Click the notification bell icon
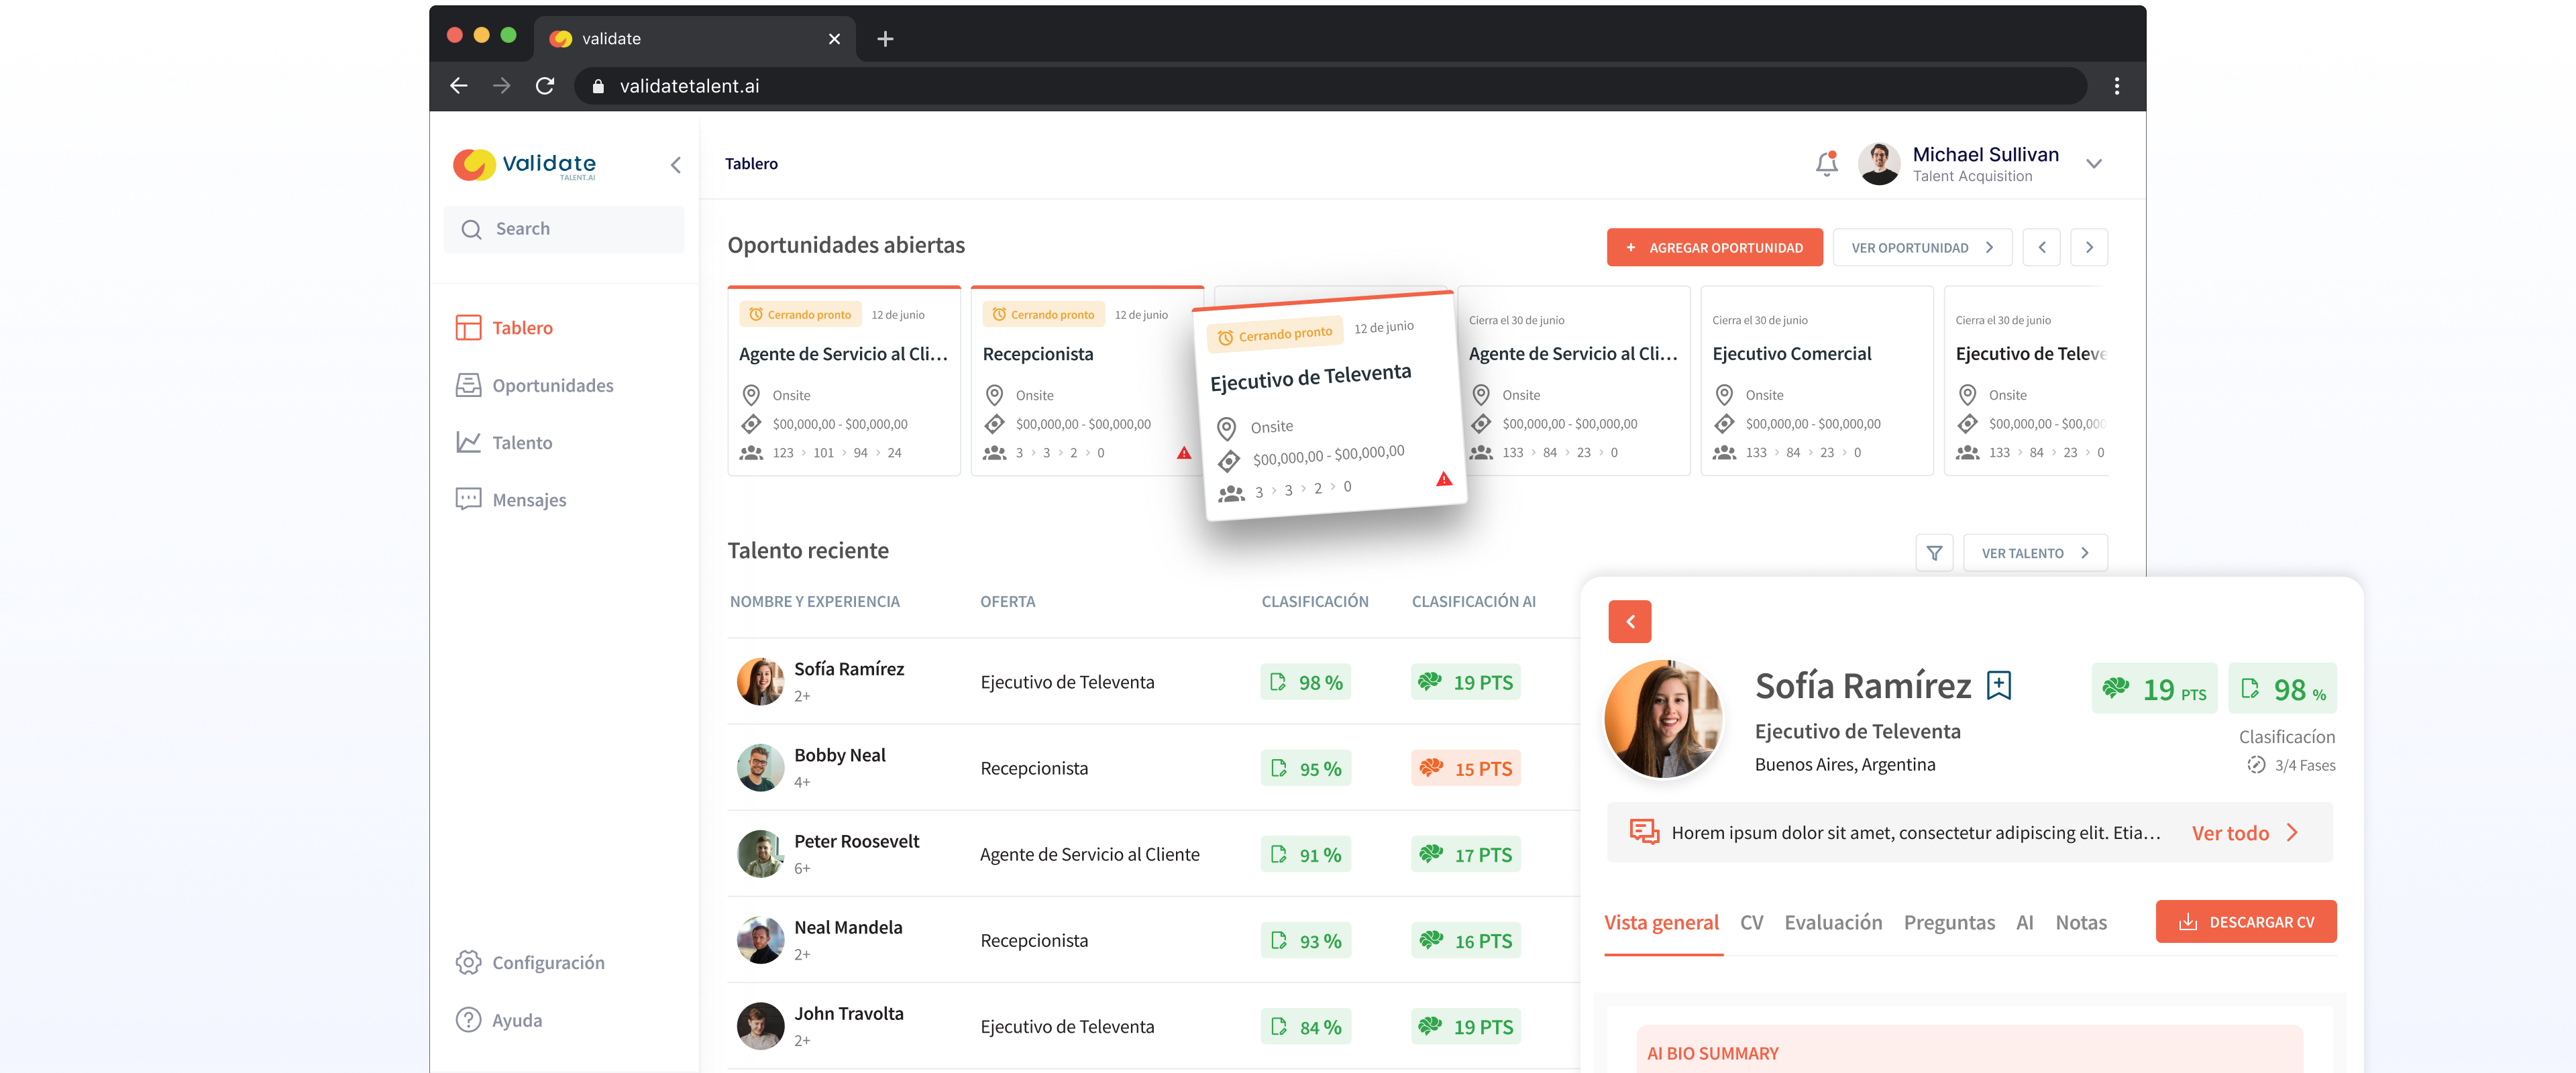 [x=1826, y=163]
